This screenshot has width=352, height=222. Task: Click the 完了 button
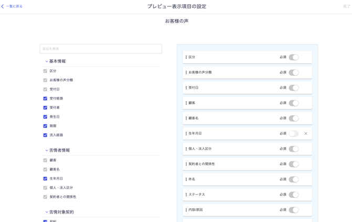pos(346,6)
